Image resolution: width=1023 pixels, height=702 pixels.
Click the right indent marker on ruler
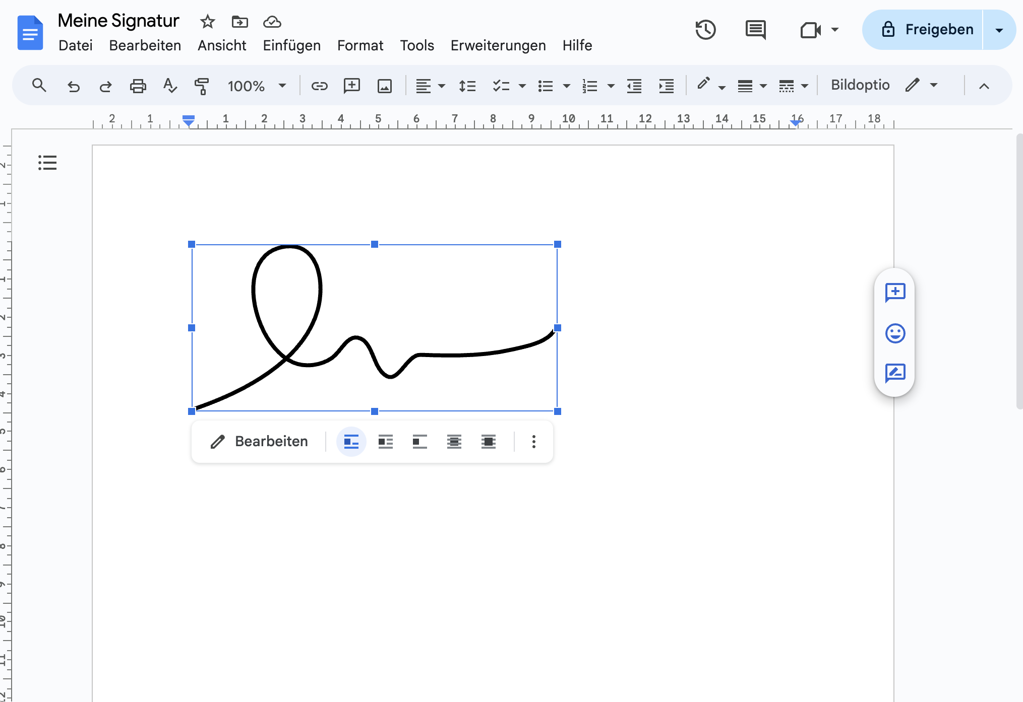(796, 122)
